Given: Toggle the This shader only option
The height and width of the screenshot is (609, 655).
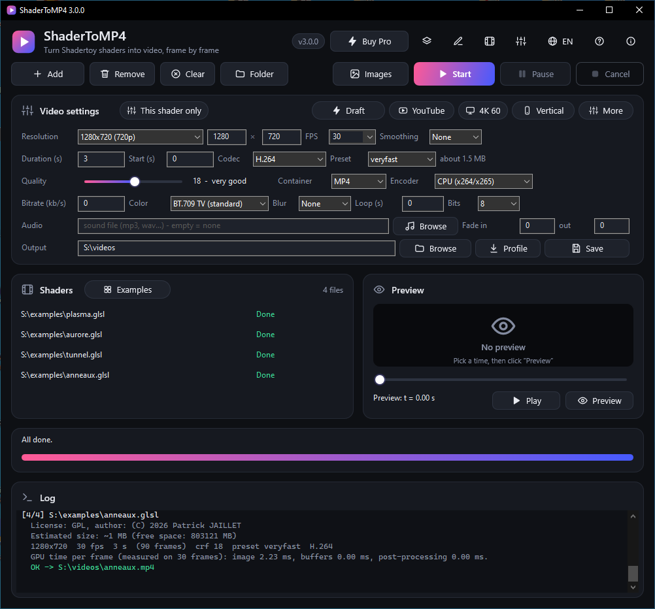Looking at the screenshot, I should pos(164,110).
